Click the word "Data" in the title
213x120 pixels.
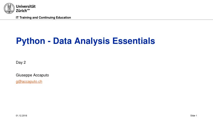click(62, 41)
